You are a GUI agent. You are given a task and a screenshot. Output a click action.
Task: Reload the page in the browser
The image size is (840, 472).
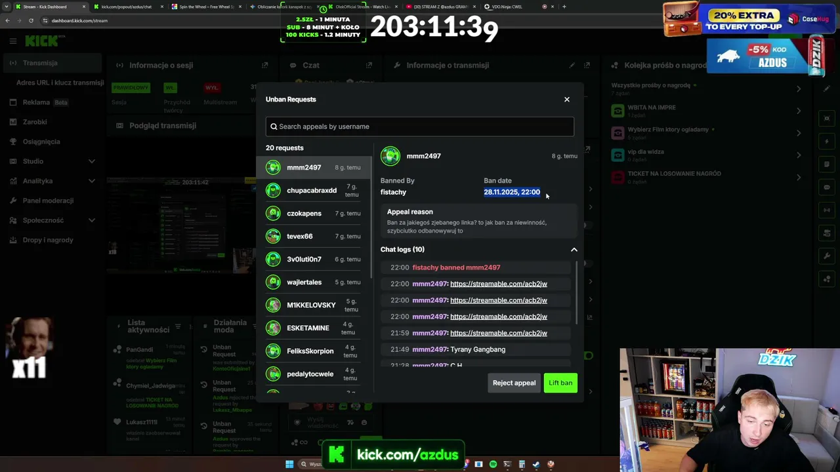click(31, 20)
